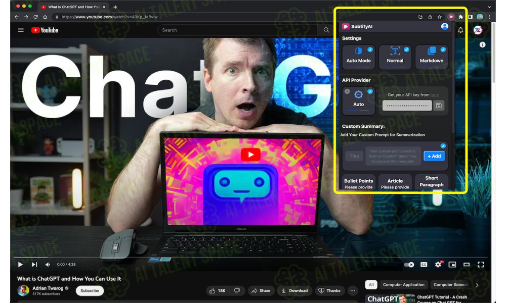Toggle Normal text size setting
The height and width of the screenshot is (303, 506).
[x=395, y=57]
